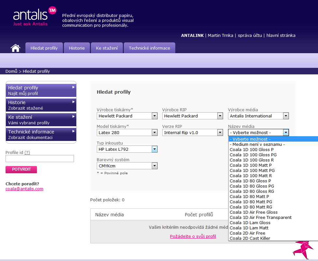Screen dimensions: 318x261
Task: Choose Coala 1D 80 Matt P
Action: point(273,197)
